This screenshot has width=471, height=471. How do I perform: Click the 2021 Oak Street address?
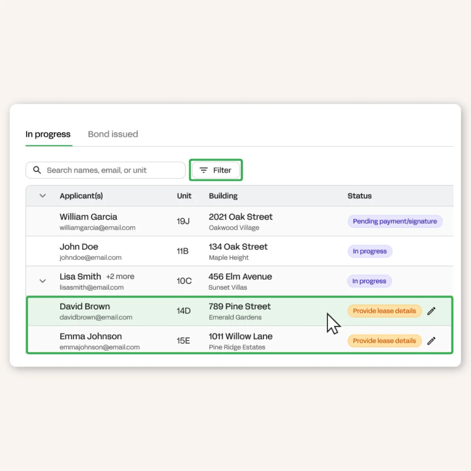coord(241,216)
